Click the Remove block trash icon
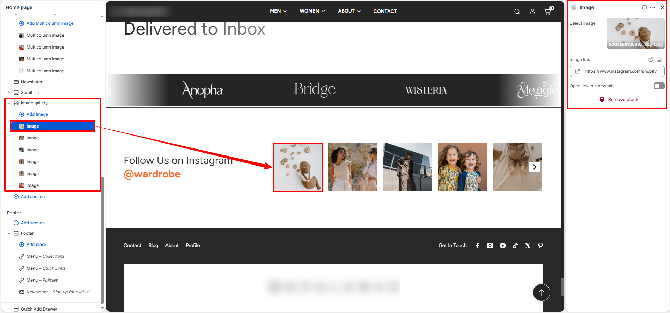 (x=602, y=100)
